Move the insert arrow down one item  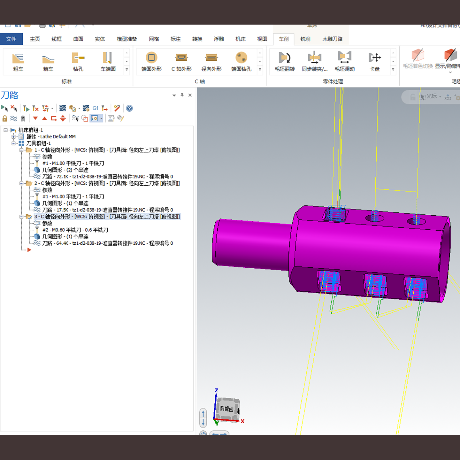click(x=35, y=118)
